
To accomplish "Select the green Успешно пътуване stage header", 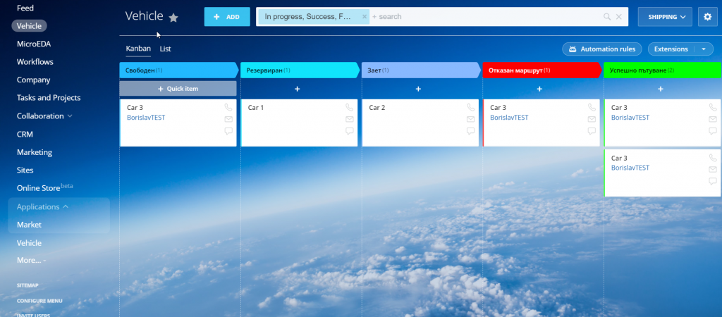I will (660, 70).
